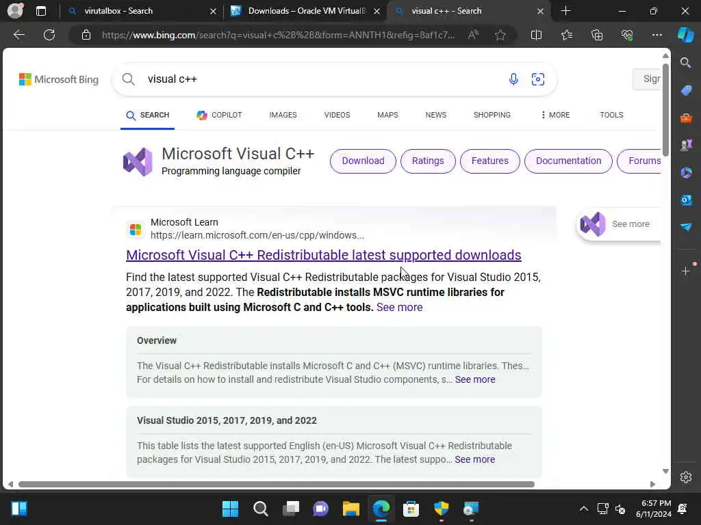
Task: Add this page to favorites star
Action: [500, 35]
